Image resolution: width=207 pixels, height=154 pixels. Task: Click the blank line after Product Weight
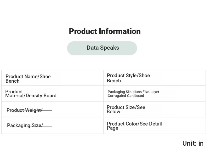point(47,110)
